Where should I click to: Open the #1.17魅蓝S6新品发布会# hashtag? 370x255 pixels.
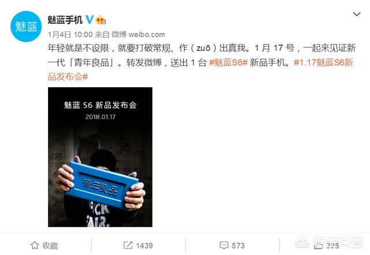tap(201, 69)
